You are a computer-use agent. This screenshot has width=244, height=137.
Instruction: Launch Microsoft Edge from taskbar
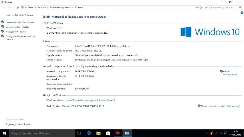pyautogui.click(x=89, y=133)
